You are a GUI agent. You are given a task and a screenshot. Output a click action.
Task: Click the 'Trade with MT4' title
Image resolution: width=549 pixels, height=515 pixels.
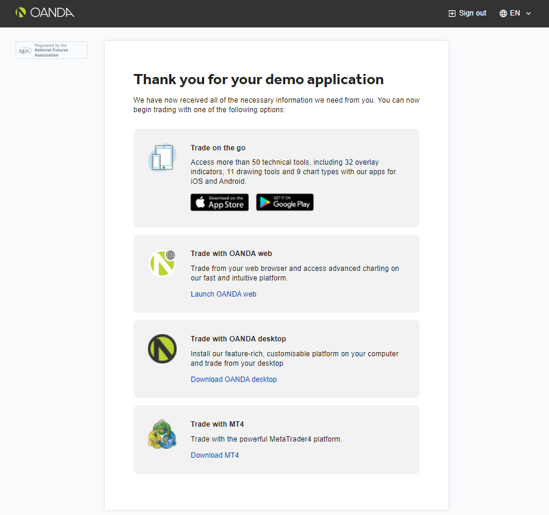(217, 424)
